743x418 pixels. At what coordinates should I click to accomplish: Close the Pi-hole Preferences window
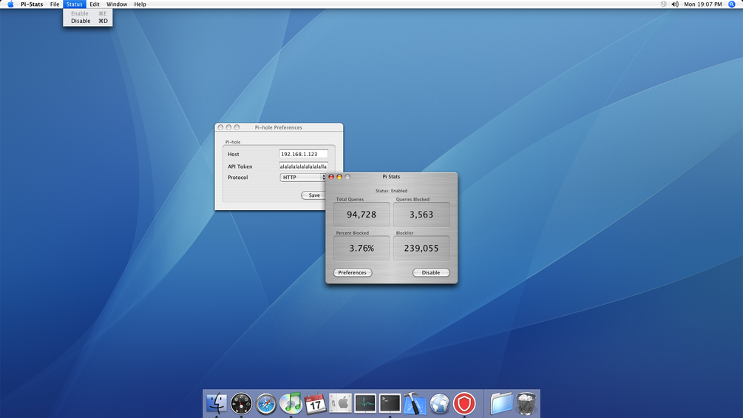[220, 127]
